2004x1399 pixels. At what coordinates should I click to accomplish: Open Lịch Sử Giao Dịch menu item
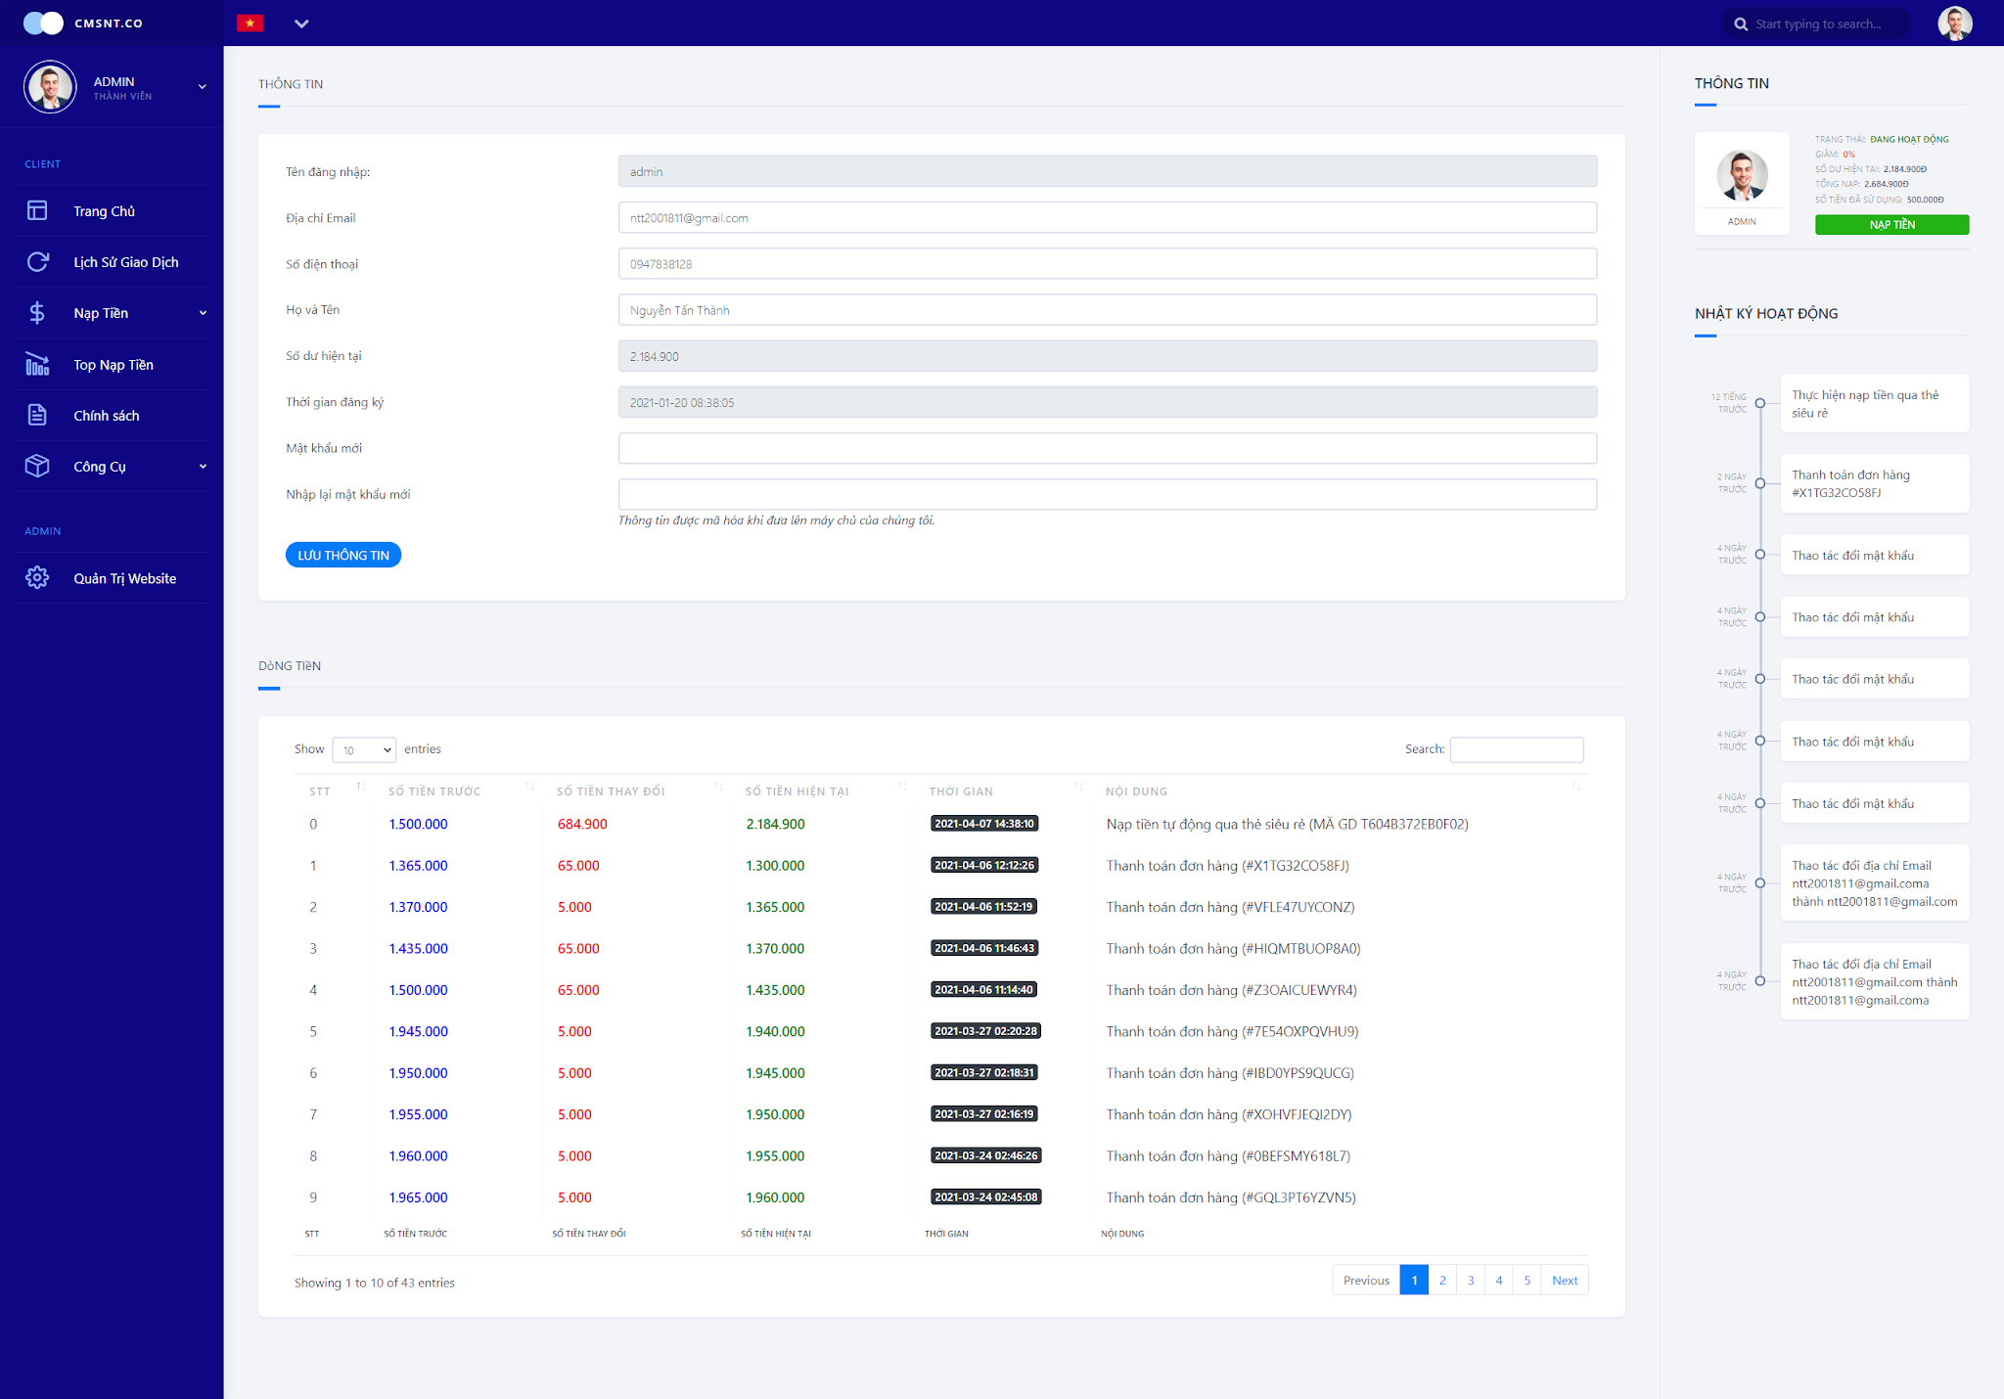point(125,262)
